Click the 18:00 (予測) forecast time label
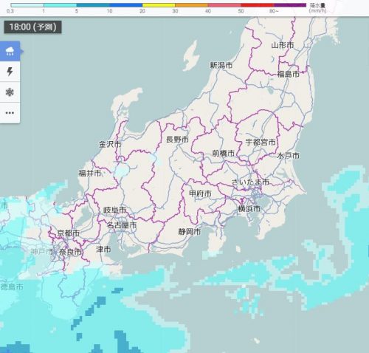Viewport: 369px width, 353px height. point(32,27)
